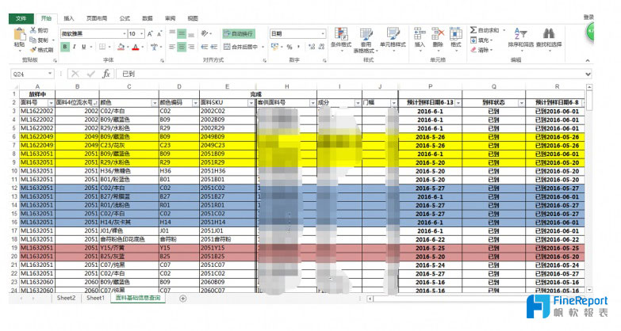621x331 pixels.
Task: Click the Format cells (格式) icon
Action: [456, 33]
